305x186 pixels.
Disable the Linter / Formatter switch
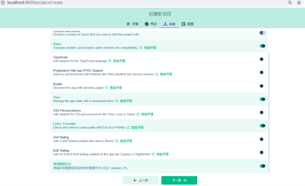262,126
